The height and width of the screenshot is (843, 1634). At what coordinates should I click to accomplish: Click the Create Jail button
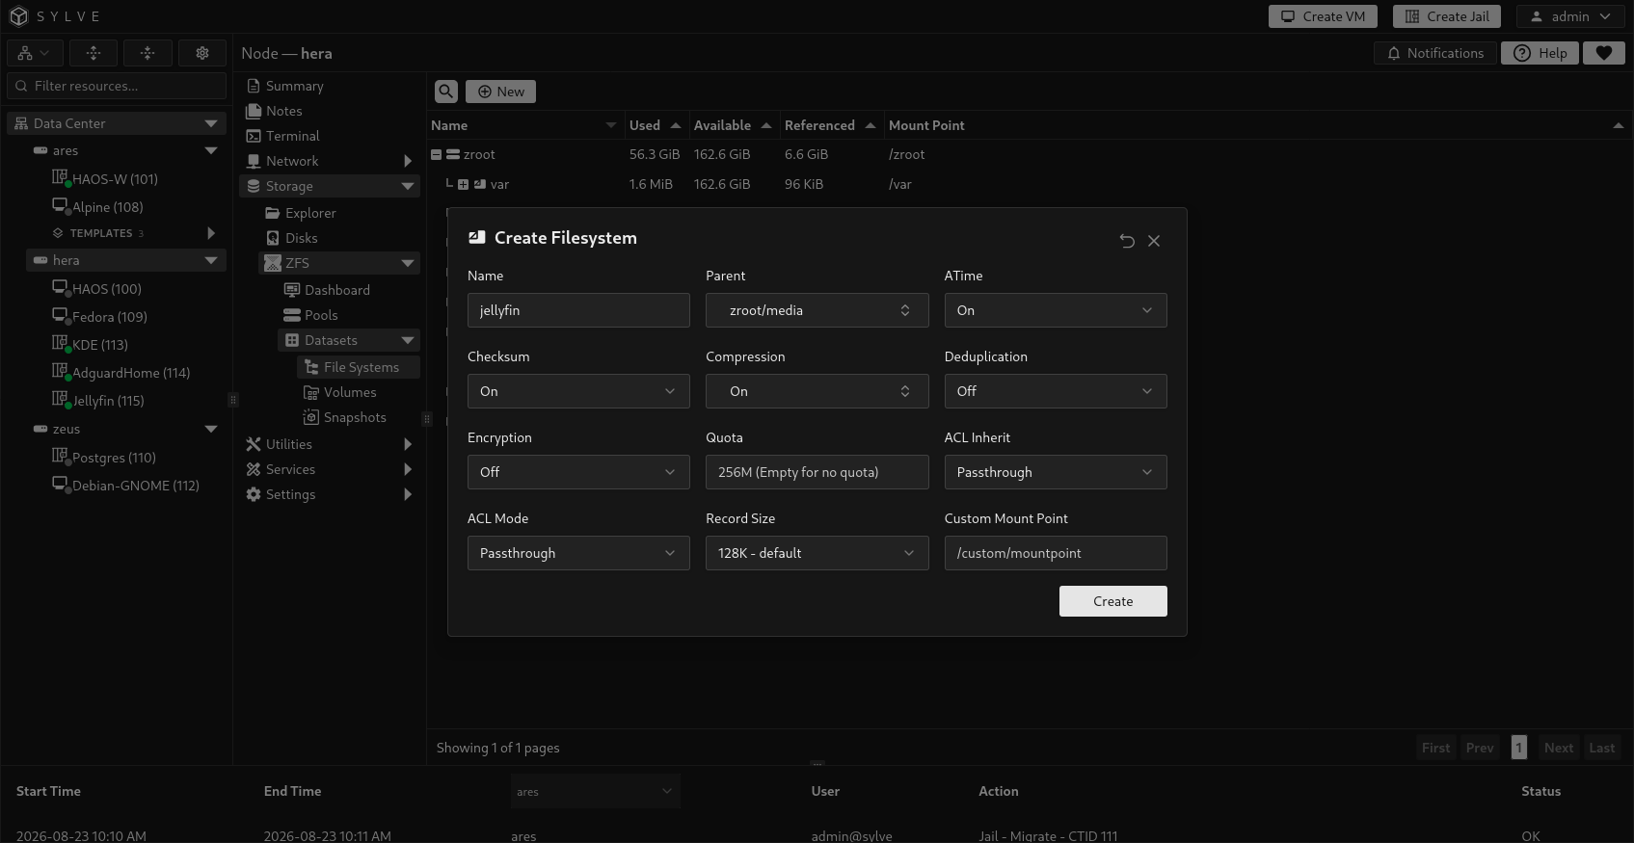pos(1447,16)
